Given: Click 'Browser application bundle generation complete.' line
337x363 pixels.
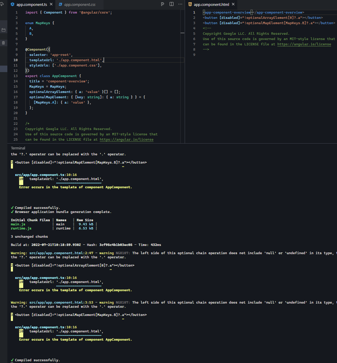Looking at the screenshot, I should tap(61, 212).
